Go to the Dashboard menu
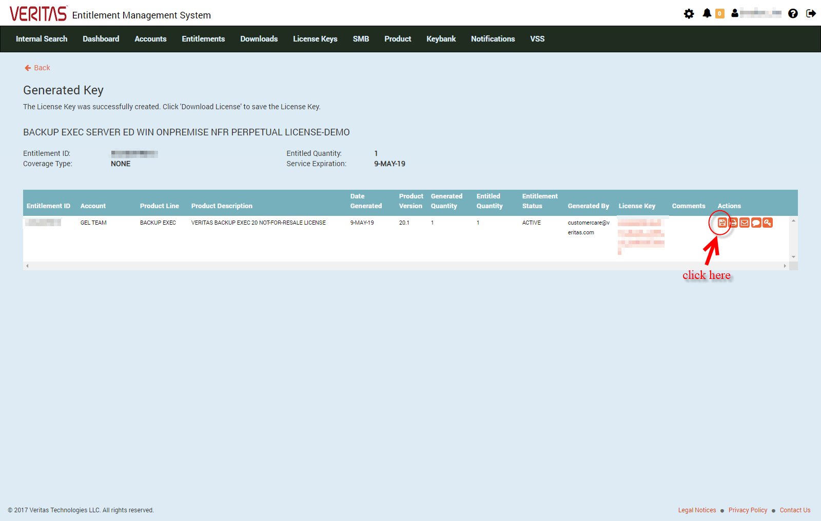 [x=101, y=39]
